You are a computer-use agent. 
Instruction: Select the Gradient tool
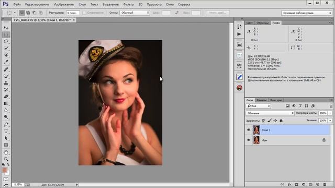click(x=6, y=103)
